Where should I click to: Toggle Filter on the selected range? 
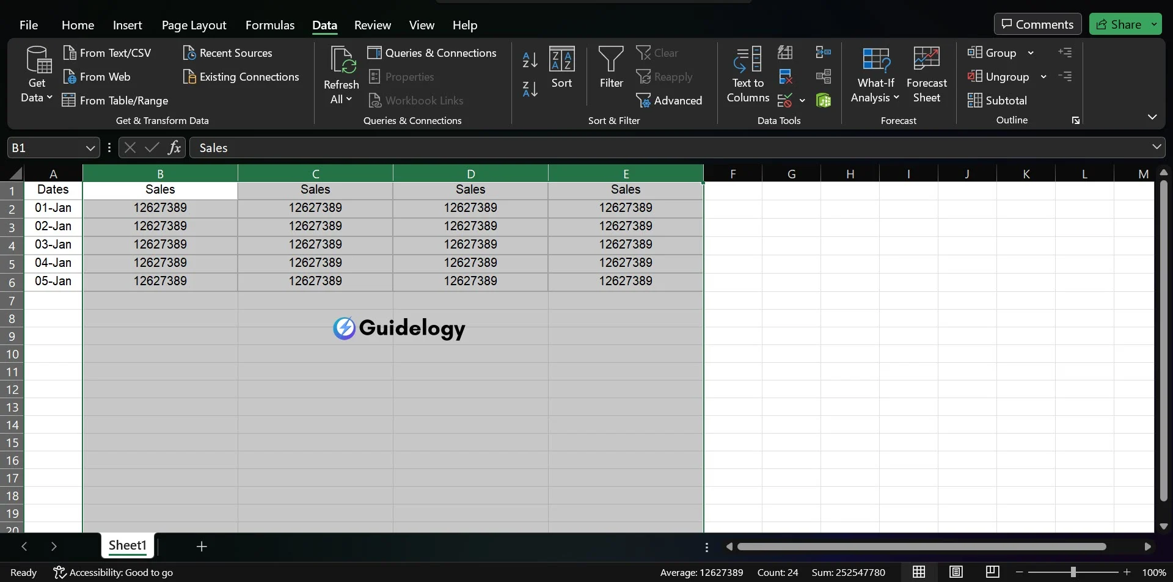(x=611, y=68)
